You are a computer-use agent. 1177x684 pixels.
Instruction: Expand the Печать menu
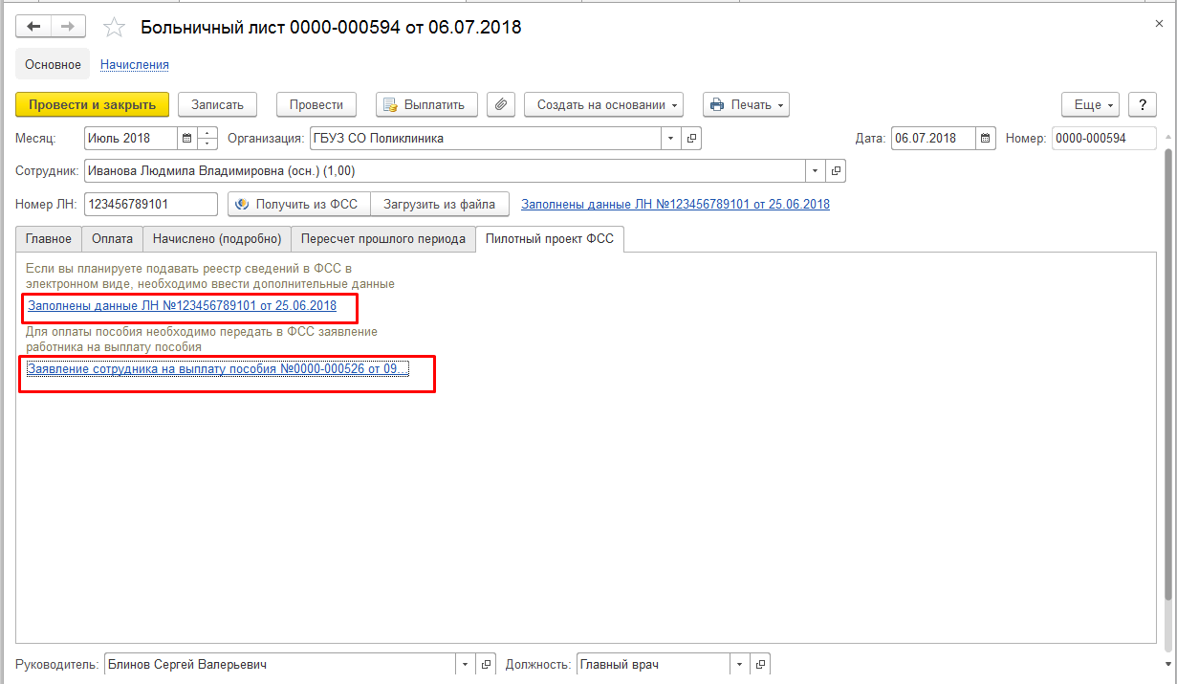[746, 105]
